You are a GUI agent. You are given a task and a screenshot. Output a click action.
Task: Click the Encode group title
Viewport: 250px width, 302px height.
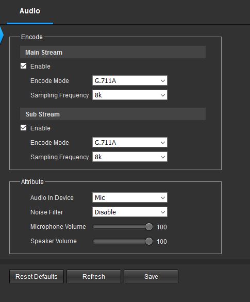(32, 37)
